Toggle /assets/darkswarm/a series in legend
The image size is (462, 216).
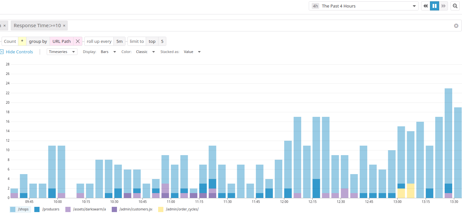click(86, 209)
